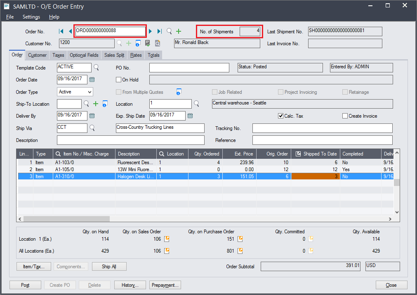Open the Ship Via finder magnifier
The width and height of the screenshot is (417, 295).
pyautogui.click(x=92, y=128)
